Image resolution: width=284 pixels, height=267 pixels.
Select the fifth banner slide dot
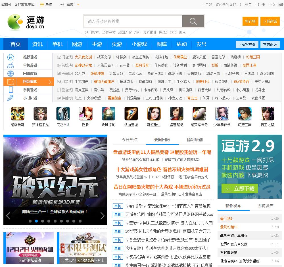[55, 221]
